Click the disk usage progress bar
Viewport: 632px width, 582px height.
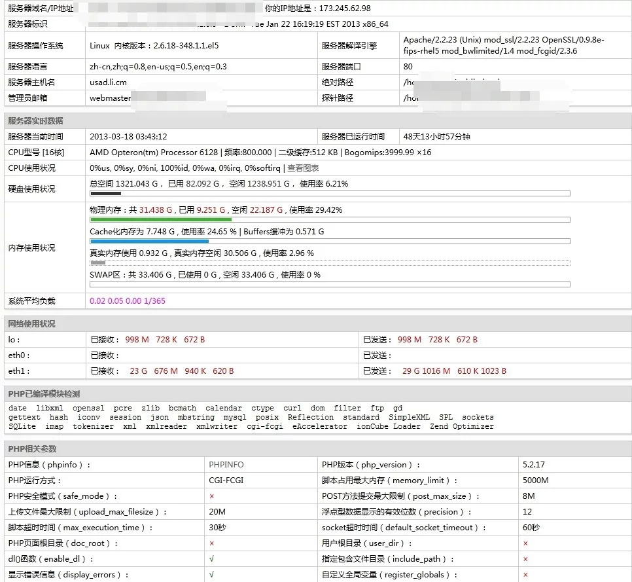coord(329,194)
